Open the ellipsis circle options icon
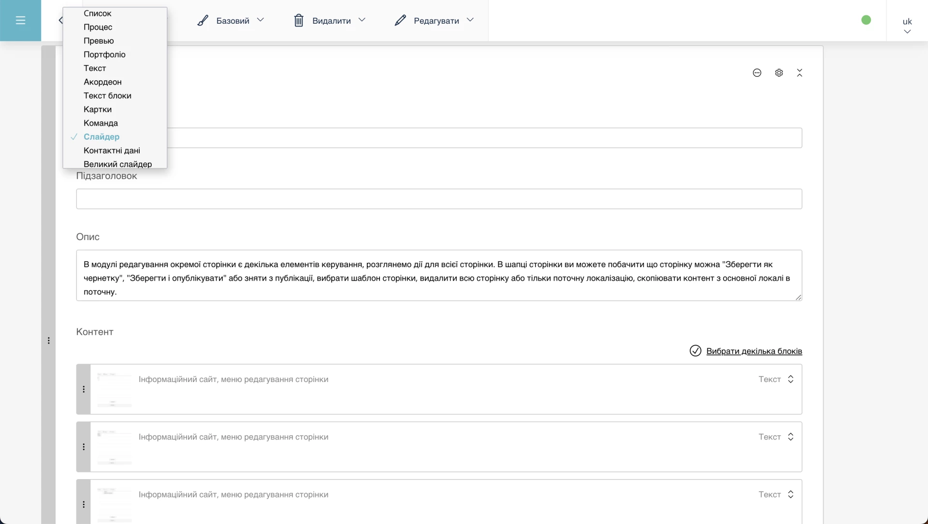 [x=757, y=73]
